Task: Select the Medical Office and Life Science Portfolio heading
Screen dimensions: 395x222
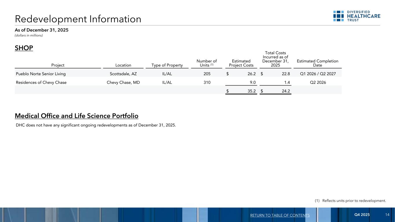Action: [x=76, y=116]
